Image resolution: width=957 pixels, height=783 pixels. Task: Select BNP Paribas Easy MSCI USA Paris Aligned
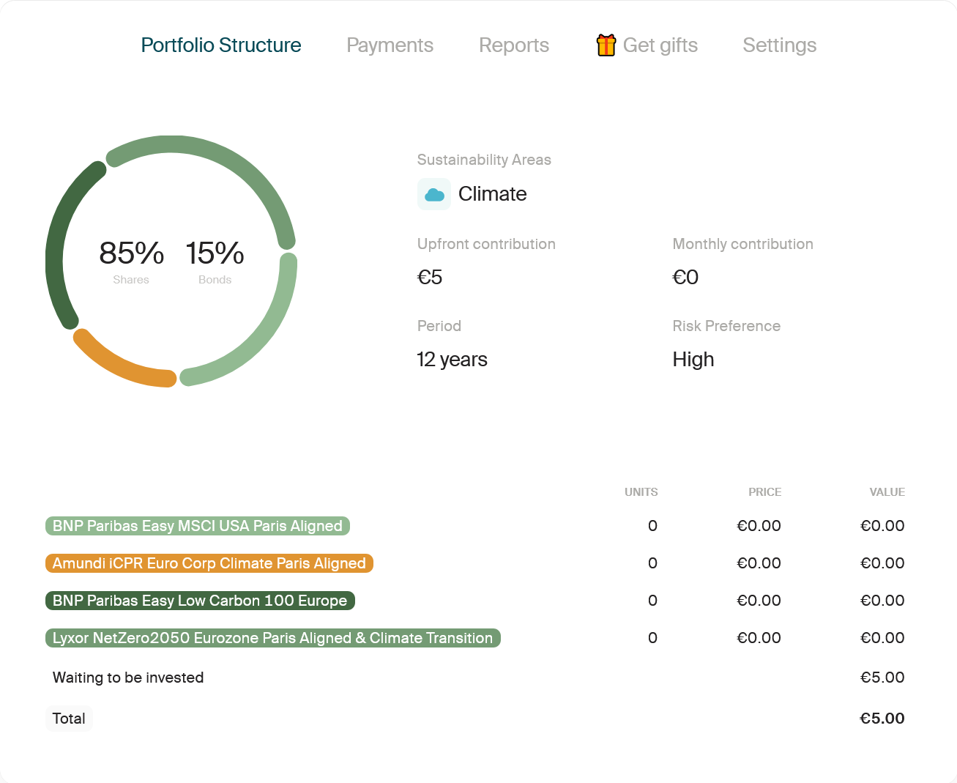coord(198,526)
